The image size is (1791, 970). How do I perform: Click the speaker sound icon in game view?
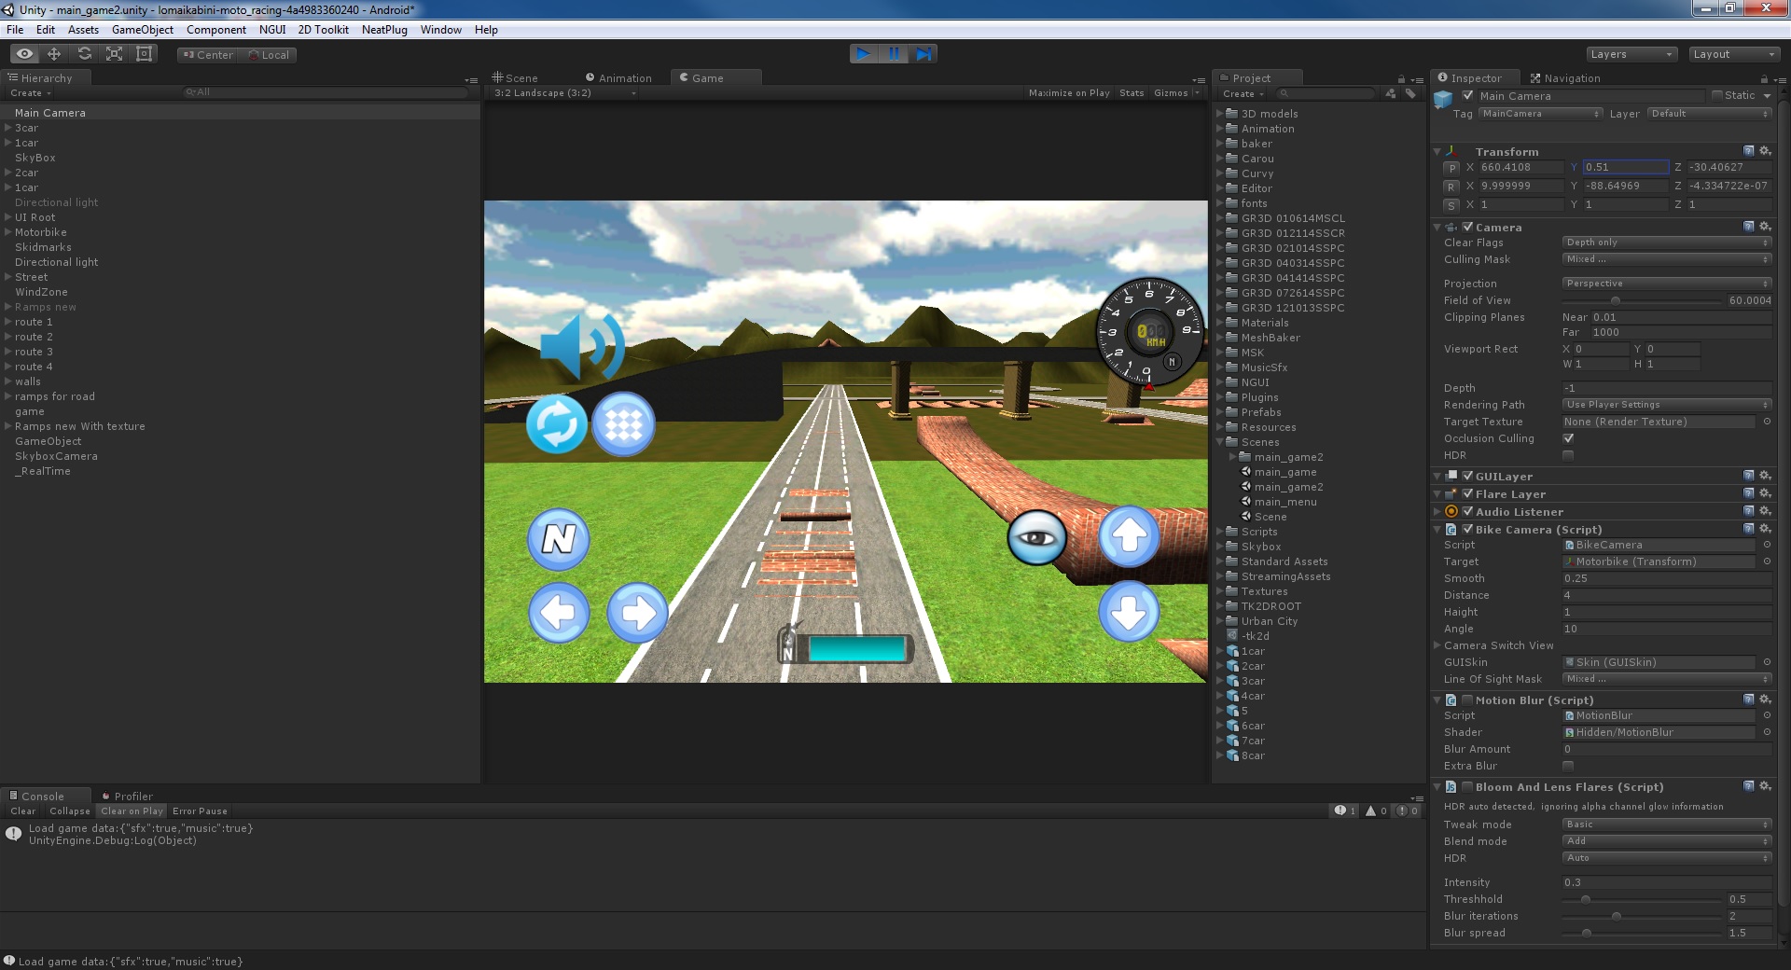(x=581, y=347)
